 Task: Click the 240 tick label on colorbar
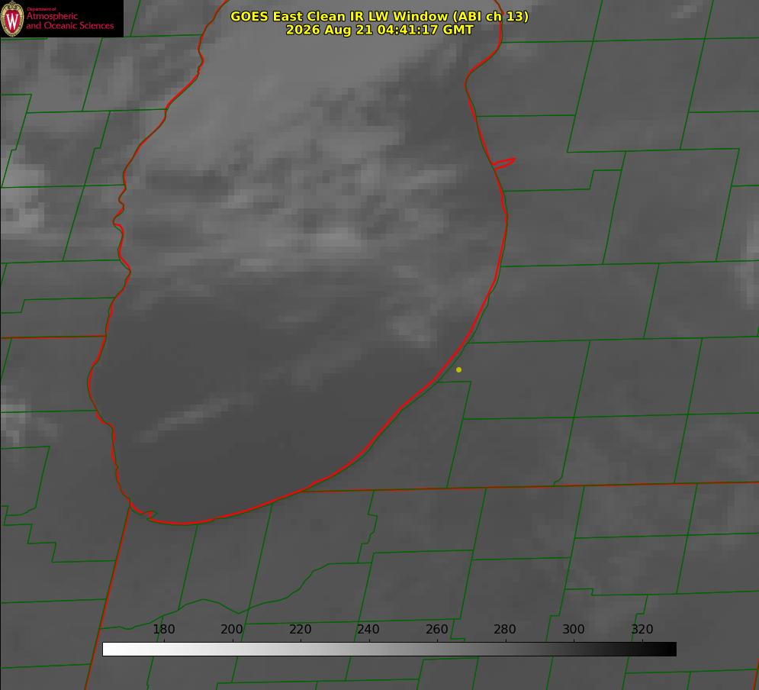pos(368,629)
